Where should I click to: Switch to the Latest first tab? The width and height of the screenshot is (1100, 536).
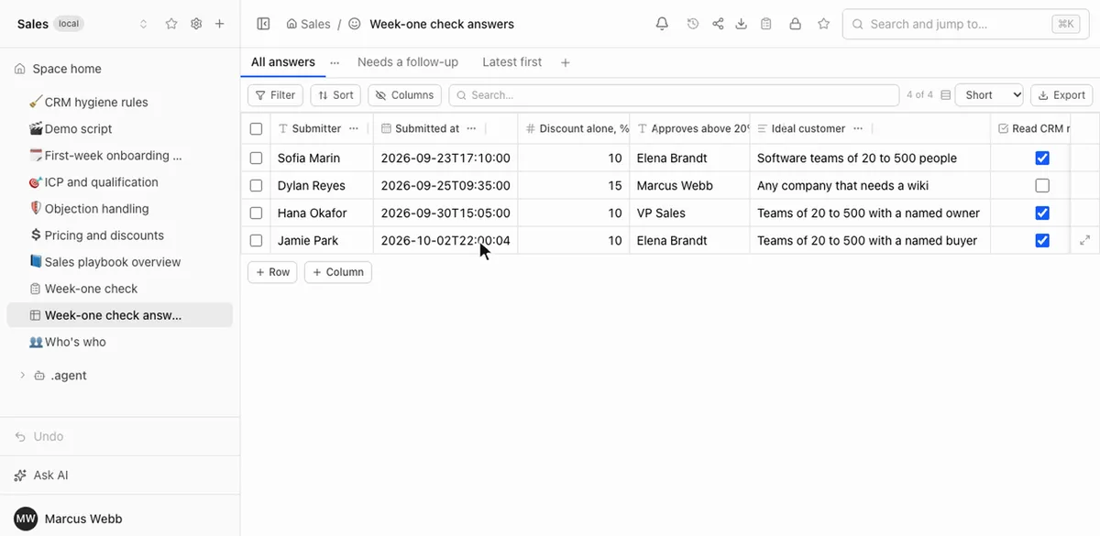[511, 62]
